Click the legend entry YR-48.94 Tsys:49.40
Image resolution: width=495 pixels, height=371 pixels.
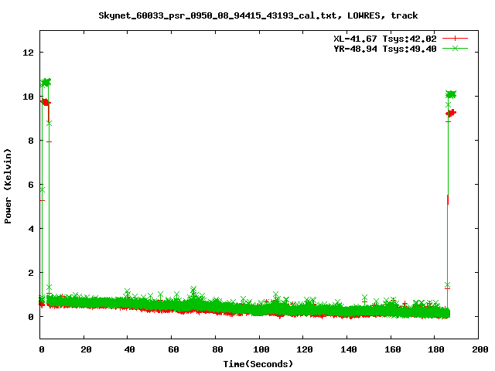(385, 49)
